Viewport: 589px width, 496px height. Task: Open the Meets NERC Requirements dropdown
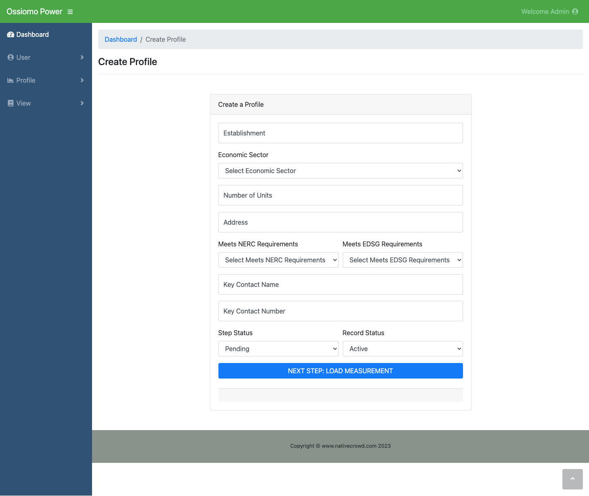[x=279, y=260]
